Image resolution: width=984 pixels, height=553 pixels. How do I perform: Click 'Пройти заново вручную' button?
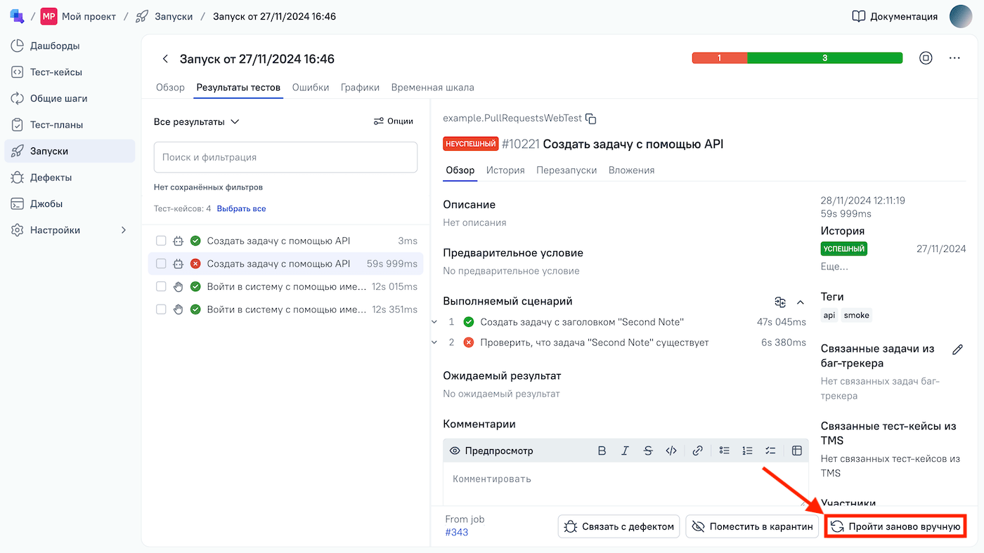click(x=895, y=526)
